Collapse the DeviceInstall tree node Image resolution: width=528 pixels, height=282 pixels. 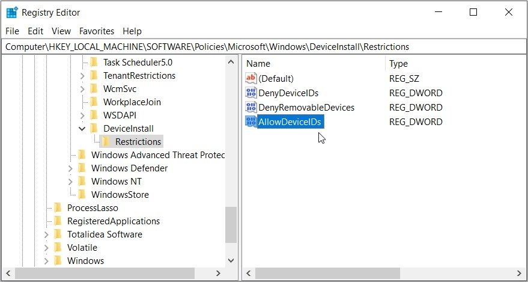pyautogui.click(x=82, y=129)
